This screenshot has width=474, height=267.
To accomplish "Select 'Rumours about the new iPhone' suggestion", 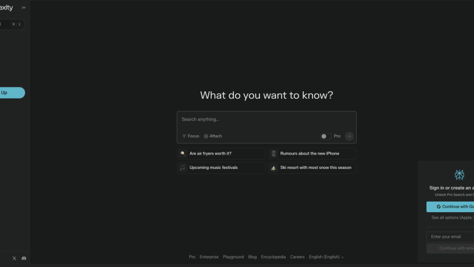I will click(312, 153).
